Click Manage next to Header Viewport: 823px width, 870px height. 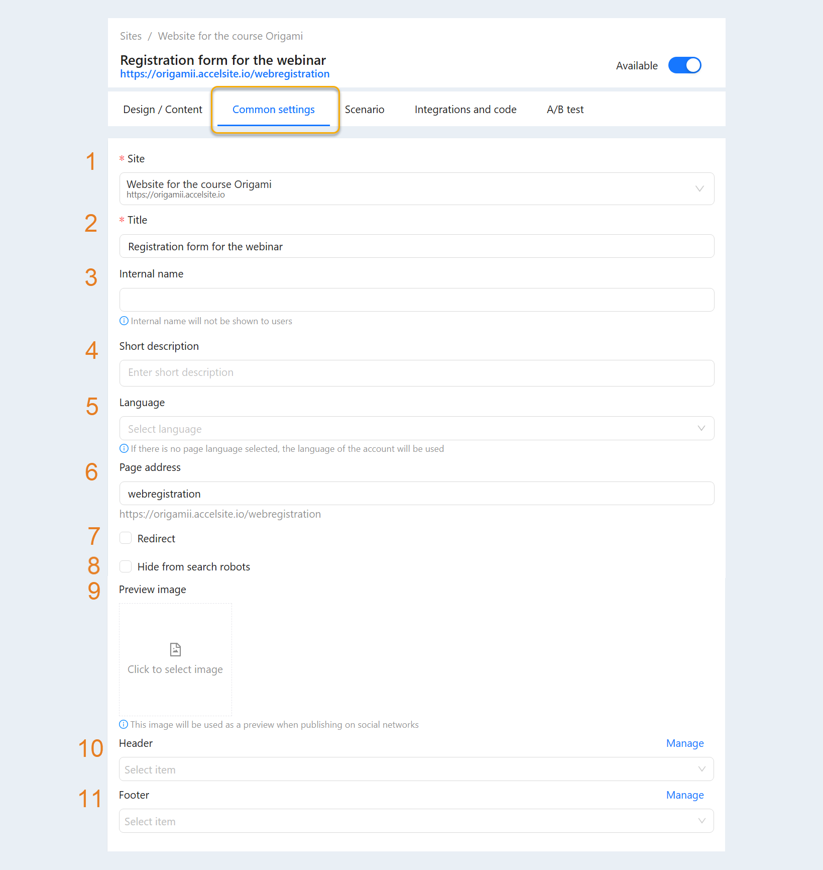tap(685, 743)
